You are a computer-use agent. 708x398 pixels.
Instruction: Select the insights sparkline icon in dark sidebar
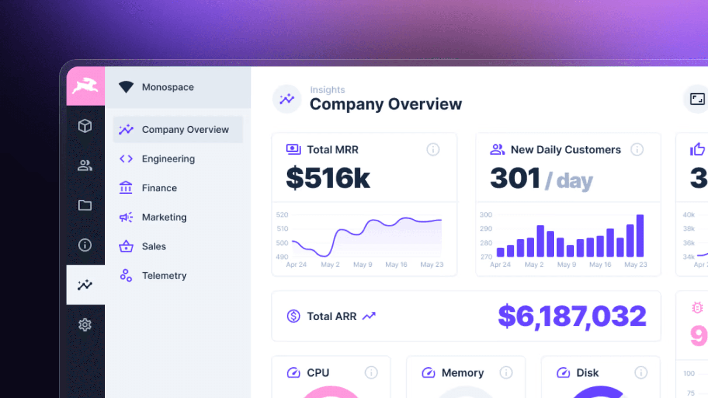click(85, 284)
